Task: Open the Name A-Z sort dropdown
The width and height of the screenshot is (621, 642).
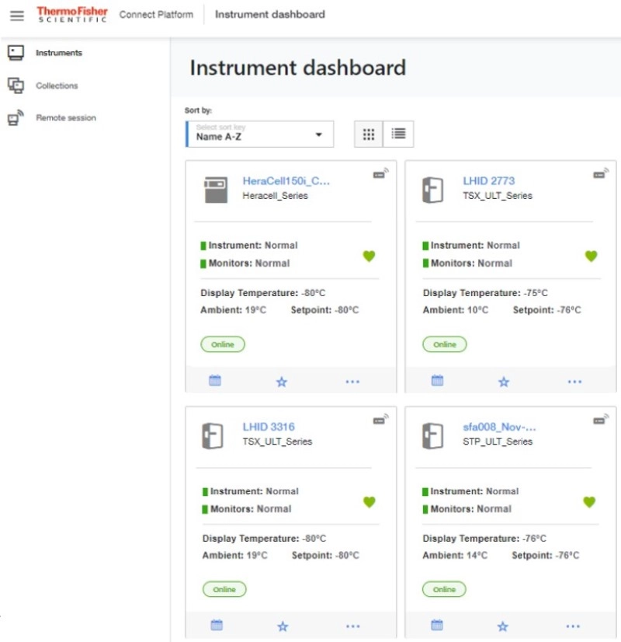Action: pos(260,134)
